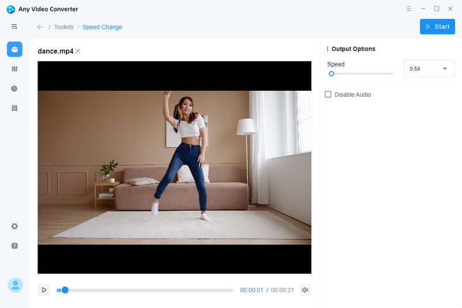
Task: Open the user account avatar
Action: point(15,285)
